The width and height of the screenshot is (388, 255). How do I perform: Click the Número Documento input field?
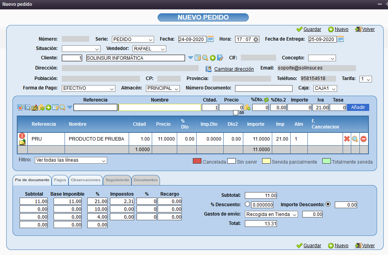[x=264, y=88]
